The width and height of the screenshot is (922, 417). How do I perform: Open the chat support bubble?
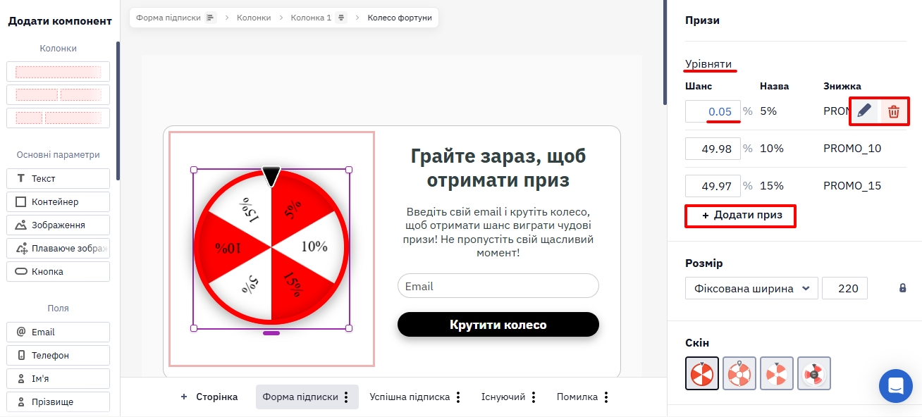[x=896, y=386]
